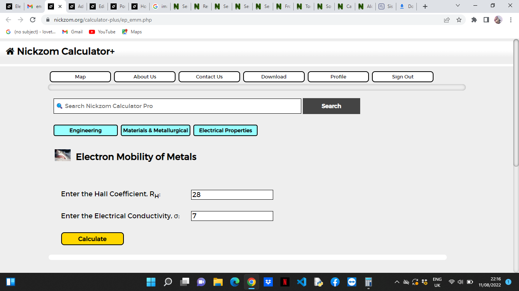Open a new tab with plus button
The image size is (519, 291).
(425, 6)
